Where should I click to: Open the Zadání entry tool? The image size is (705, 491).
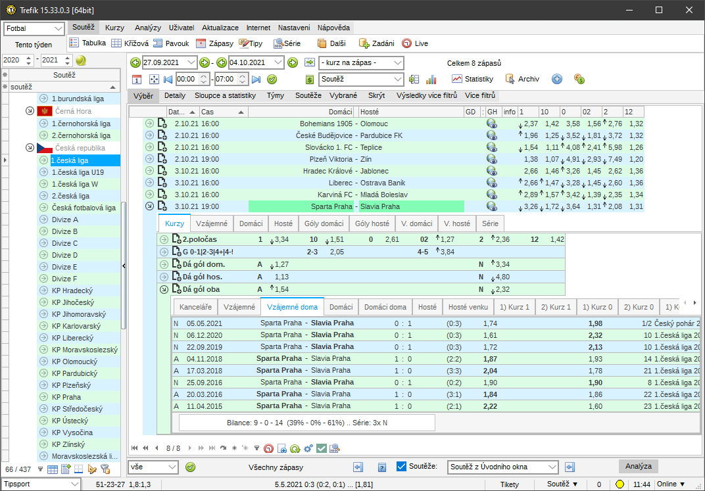[x=376, y=43]
